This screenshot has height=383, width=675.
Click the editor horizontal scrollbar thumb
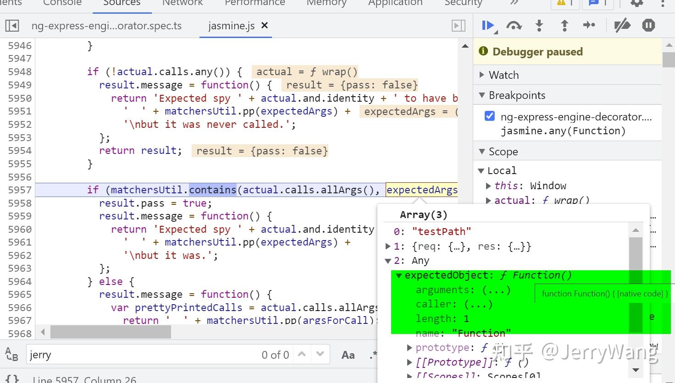(111, 332)
